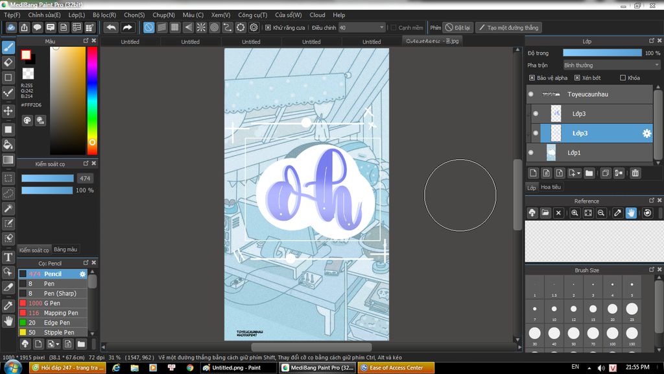Adjust the Độ trong opacity slider
Viewport: 664px width, 374px height.
tap(602, 53)
